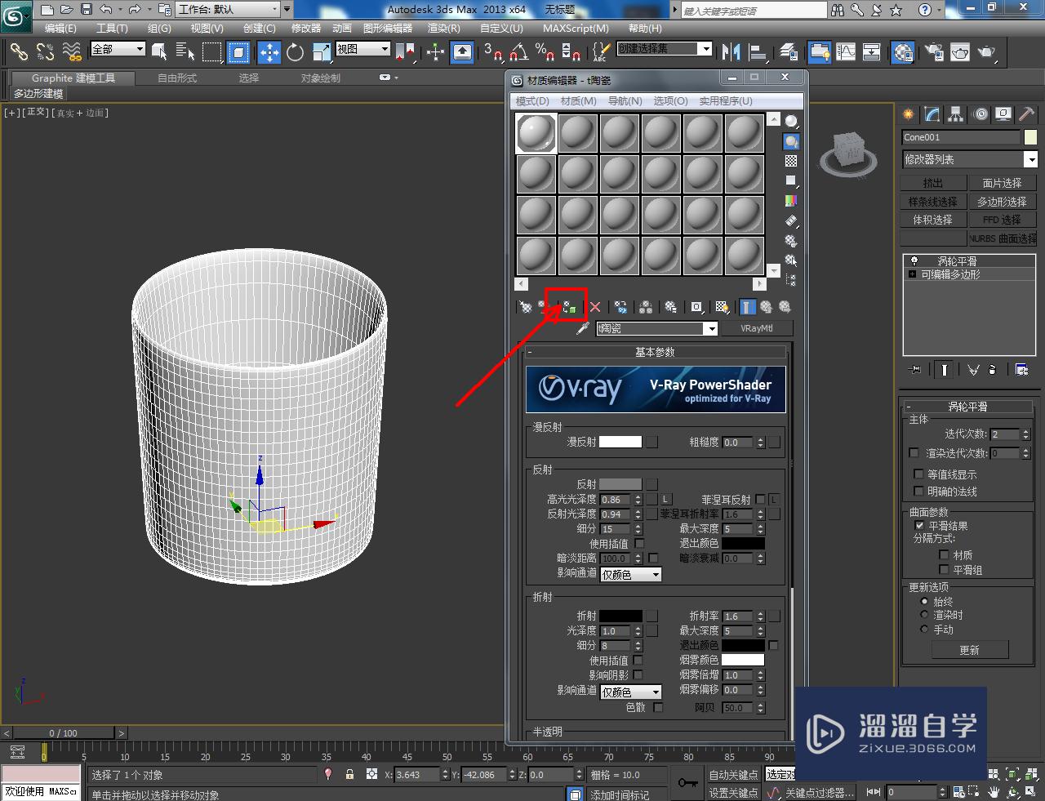Open the 修改器列表 dropdown
Image resolution: width=1045 pixels, height=801 pixels.
click(969, 159)
